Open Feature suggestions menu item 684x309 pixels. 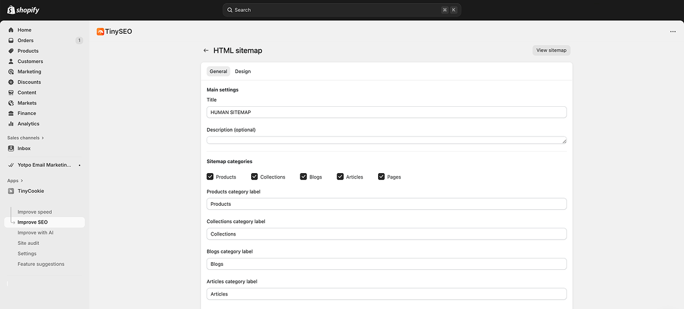click(x=41, y=264)
